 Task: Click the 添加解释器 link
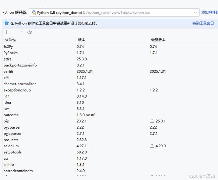[210, 12]
